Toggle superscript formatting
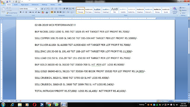Screen dimensions: 190x107 click(36, 12)
